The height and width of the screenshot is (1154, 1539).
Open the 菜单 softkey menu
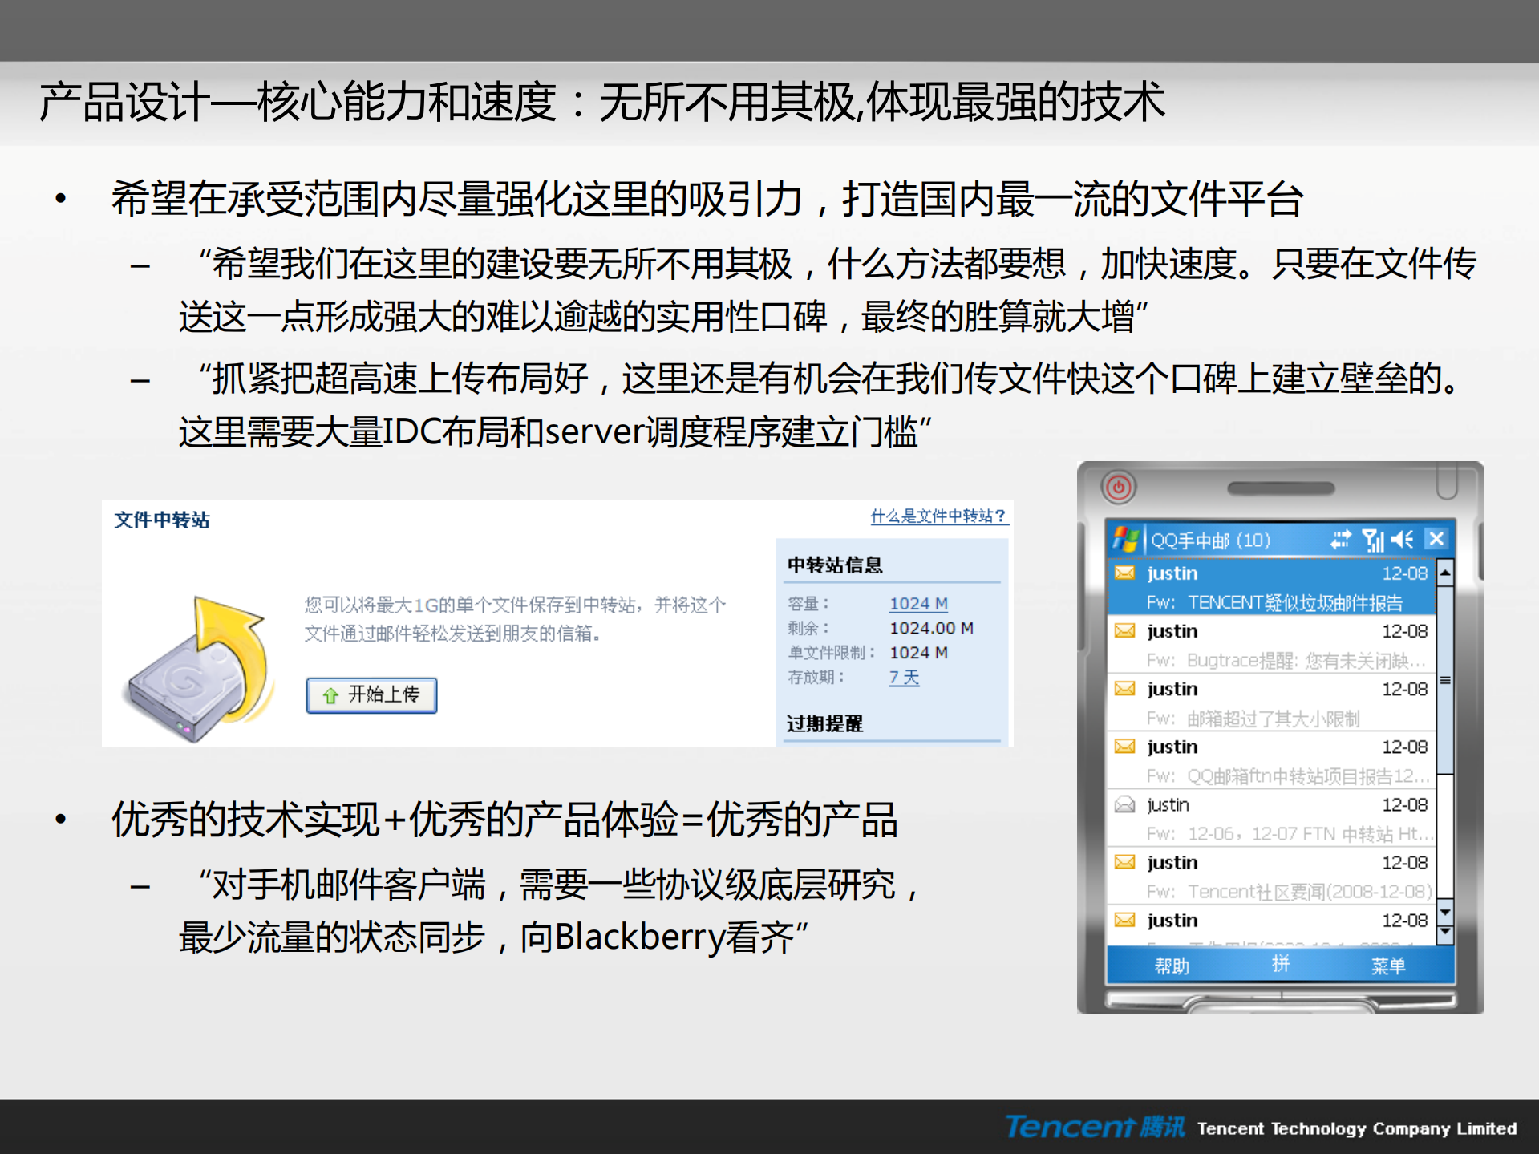coord(1390,966)
